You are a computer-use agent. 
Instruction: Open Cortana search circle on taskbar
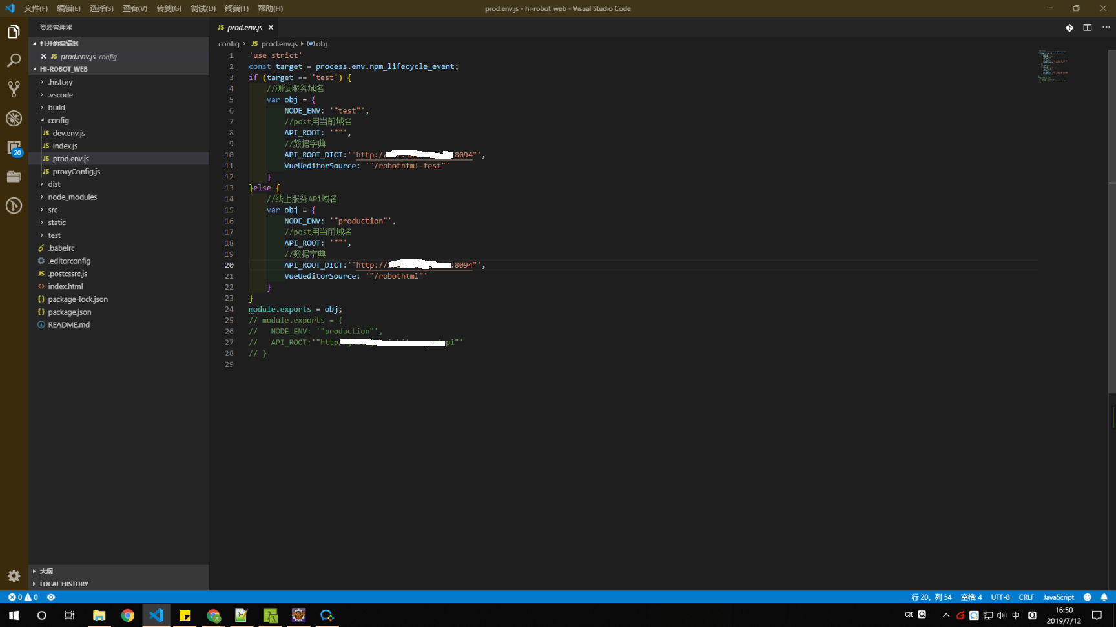[x=41, y=615]
